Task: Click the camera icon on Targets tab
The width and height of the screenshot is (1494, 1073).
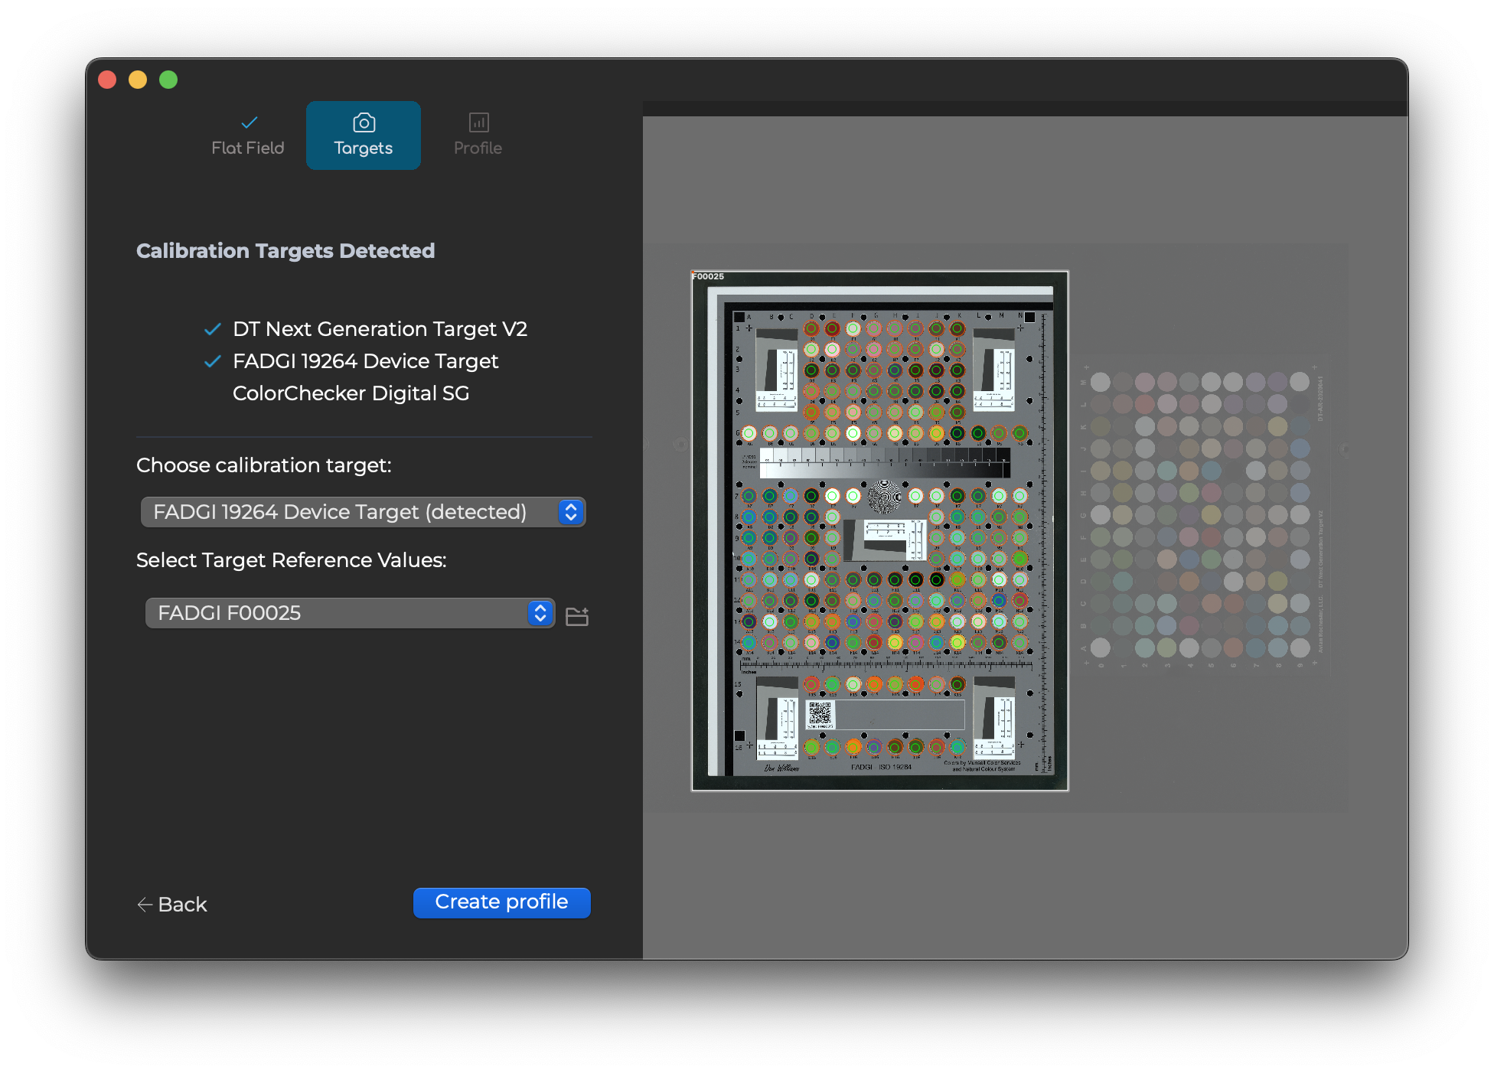Action: coord(364,122)
